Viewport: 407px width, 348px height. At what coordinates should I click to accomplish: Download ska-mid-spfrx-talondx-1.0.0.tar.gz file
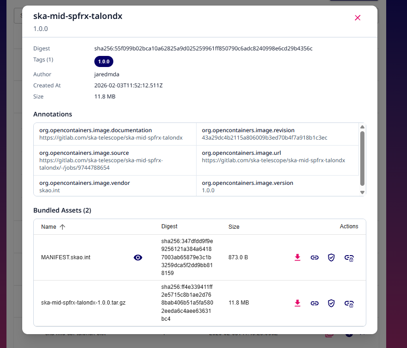pos(297,303)
